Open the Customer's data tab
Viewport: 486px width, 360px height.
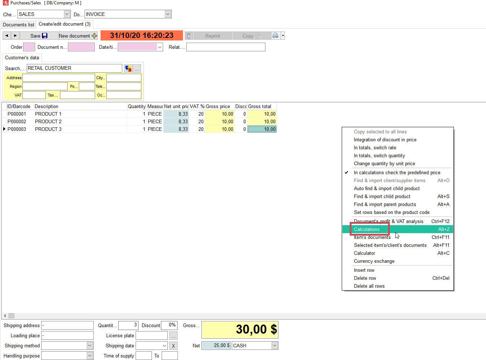22,57
